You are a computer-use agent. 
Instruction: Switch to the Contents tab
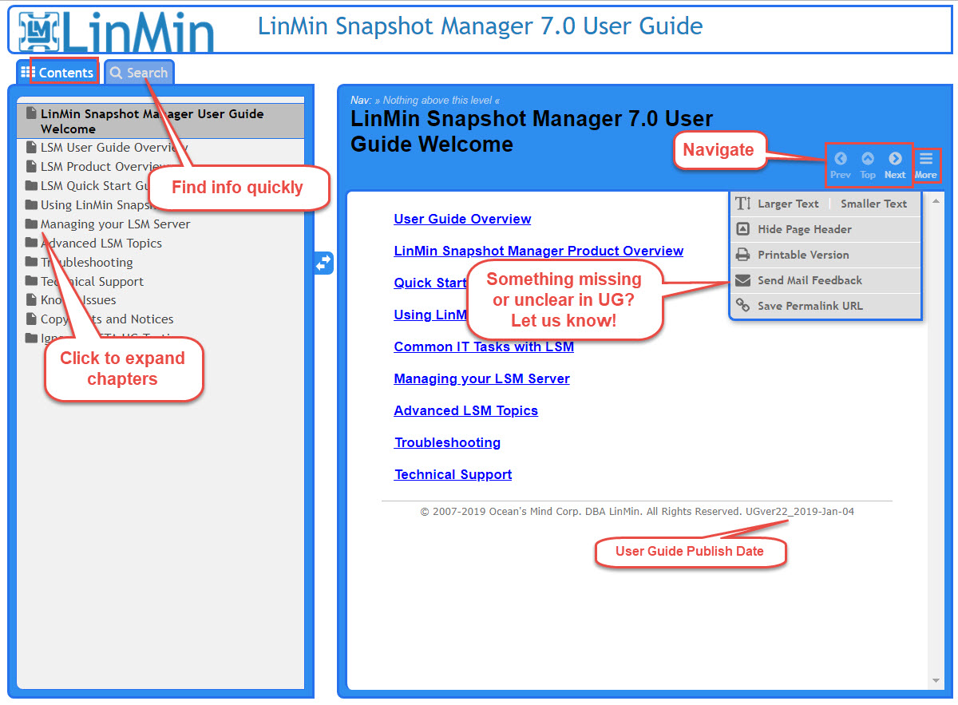coord(57,73)
